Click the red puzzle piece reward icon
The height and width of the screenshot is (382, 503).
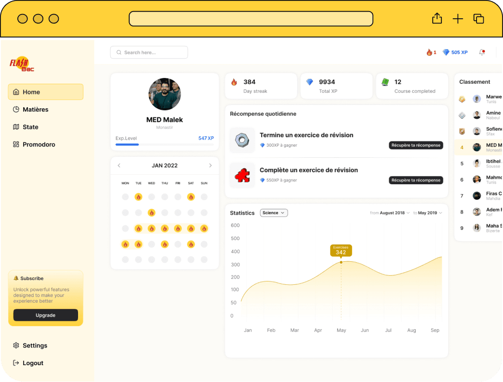point(241,175)
